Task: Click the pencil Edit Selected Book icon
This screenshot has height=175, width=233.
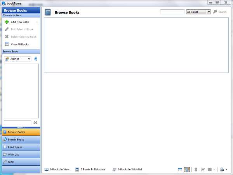Action: click(7, 29)
